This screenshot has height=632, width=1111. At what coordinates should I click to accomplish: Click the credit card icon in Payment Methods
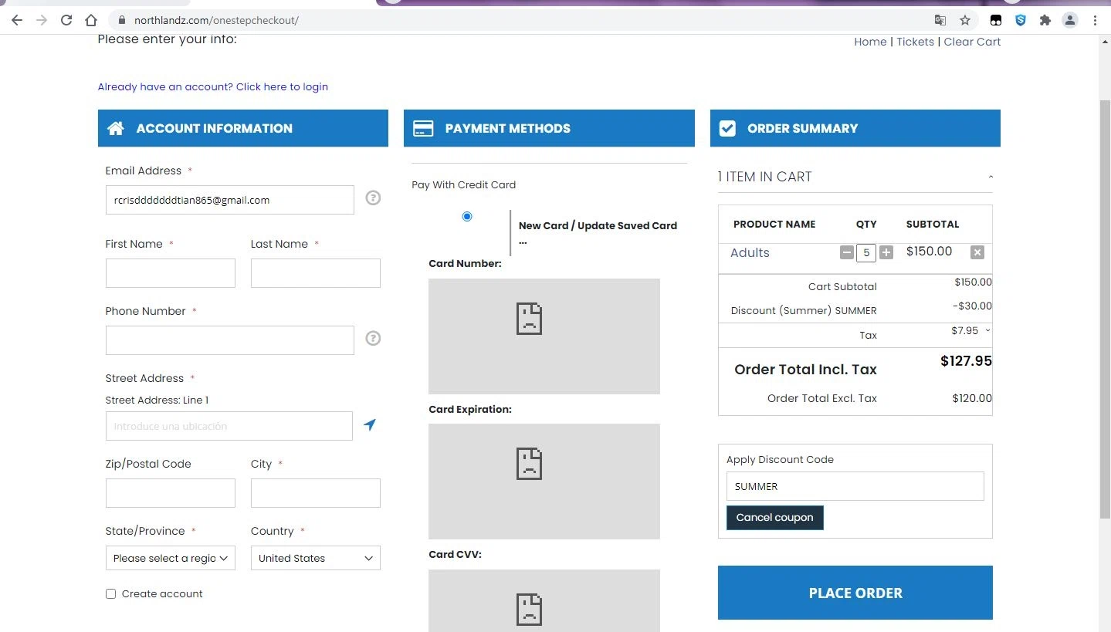[423, 128]
